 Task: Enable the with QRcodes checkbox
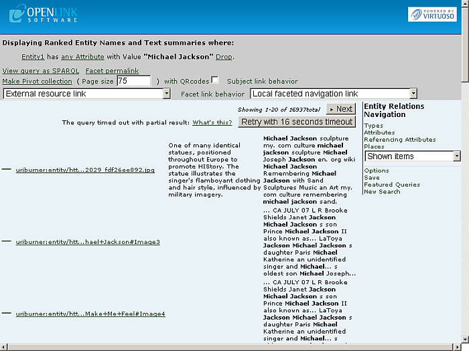215,80
